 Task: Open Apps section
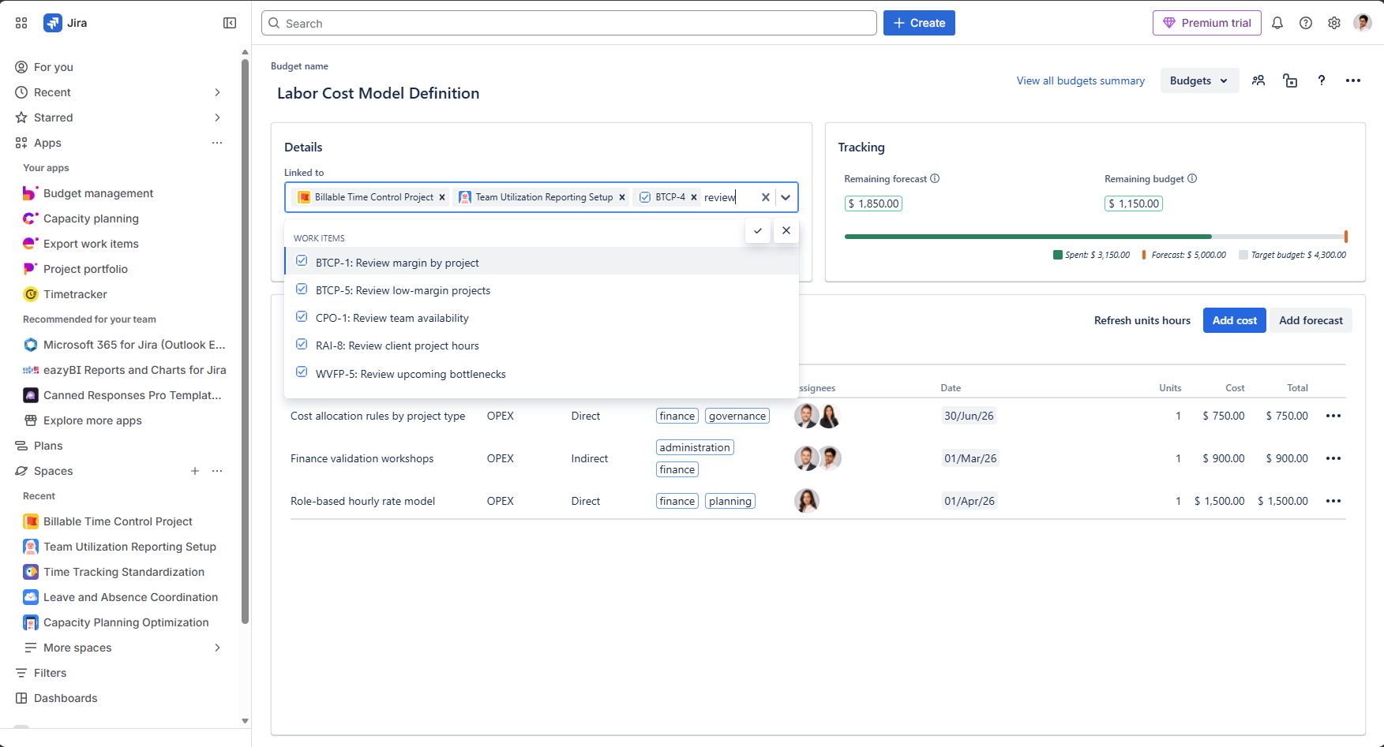click(47, 143)
